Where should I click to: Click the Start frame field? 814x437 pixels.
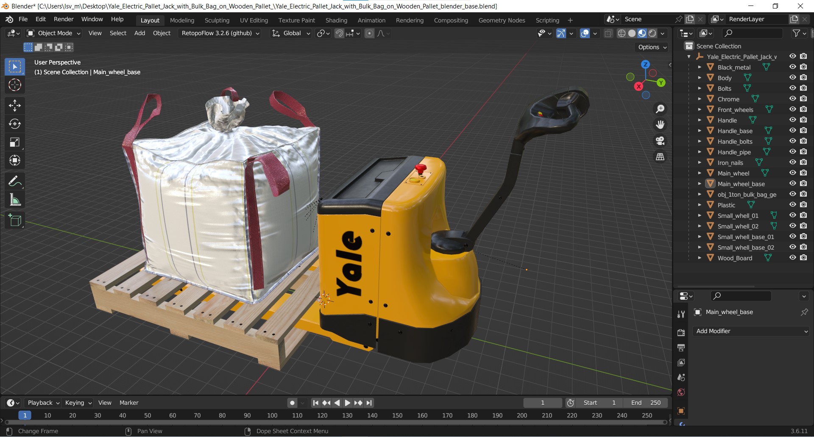599,403
